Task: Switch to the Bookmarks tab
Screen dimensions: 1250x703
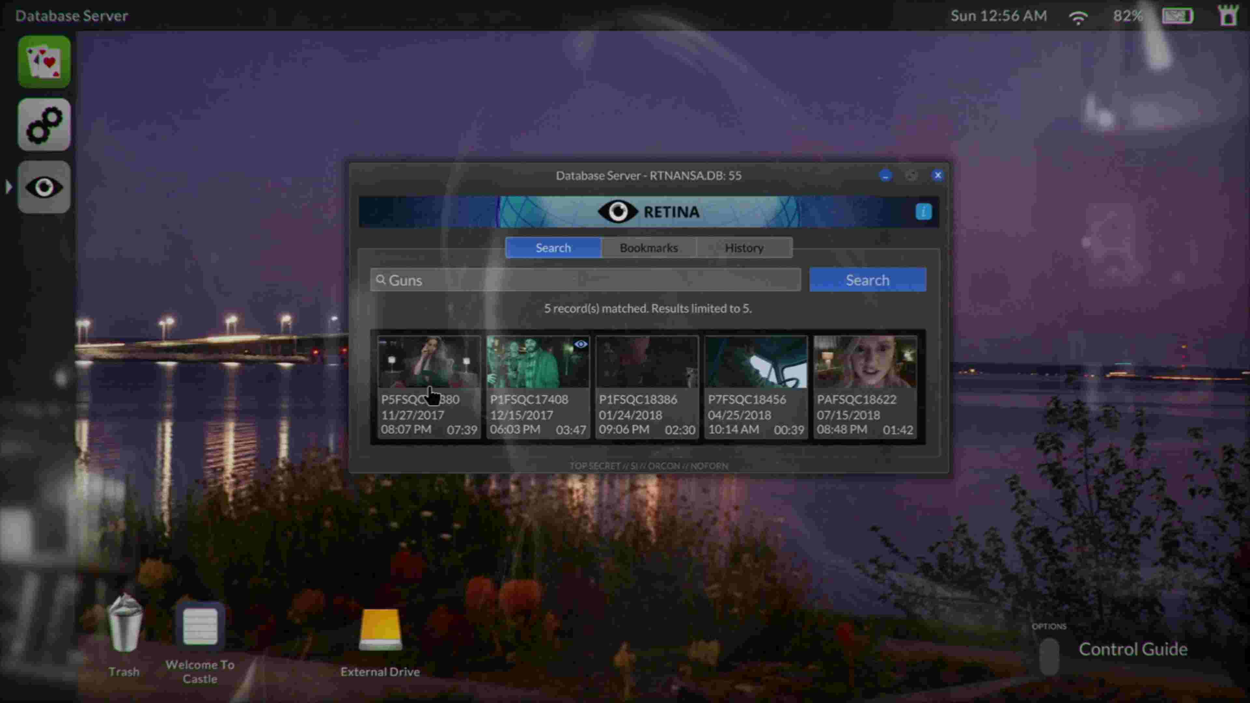Action: 649,248
